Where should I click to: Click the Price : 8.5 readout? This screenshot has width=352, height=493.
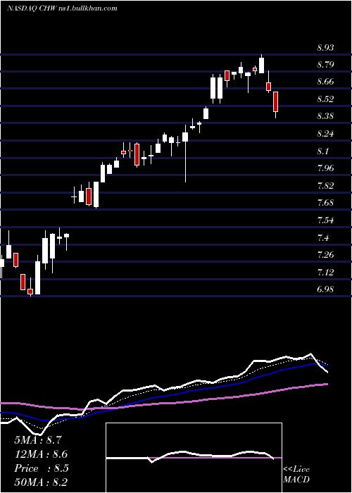pos(41,468)
